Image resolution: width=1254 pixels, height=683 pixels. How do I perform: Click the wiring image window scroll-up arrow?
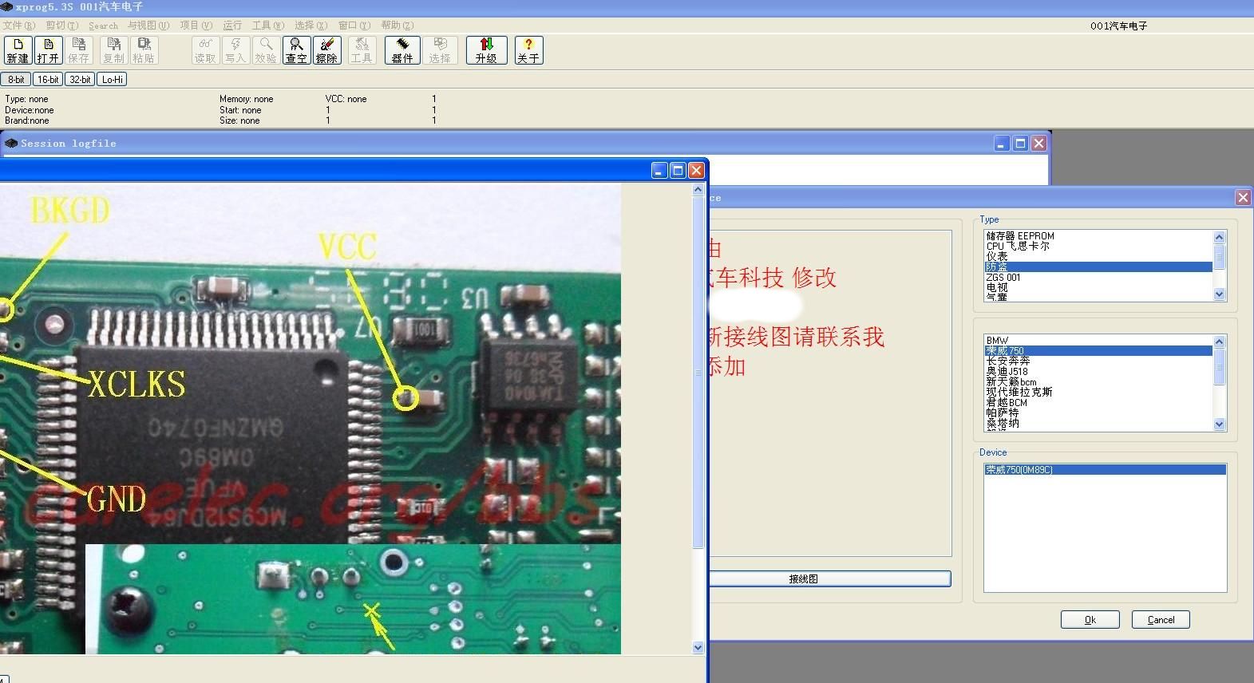point(698,190)
